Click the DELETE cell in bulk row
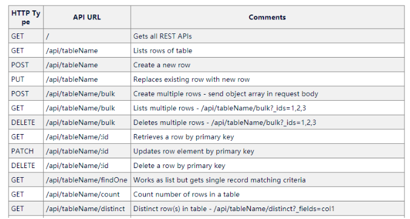 pyautogui.click(x=26, y=123)
